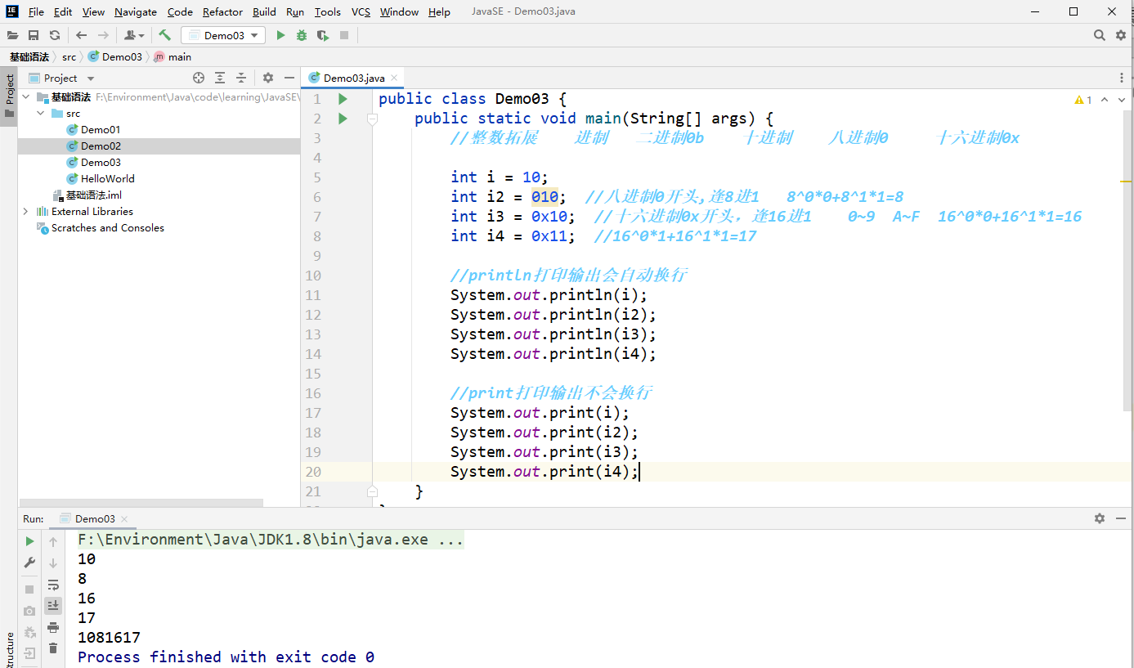
Task: Click the main breadcrumb in navigation bar
Action: click(x=173, y=56)
